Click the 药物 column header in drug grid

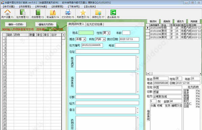(21, 35)
